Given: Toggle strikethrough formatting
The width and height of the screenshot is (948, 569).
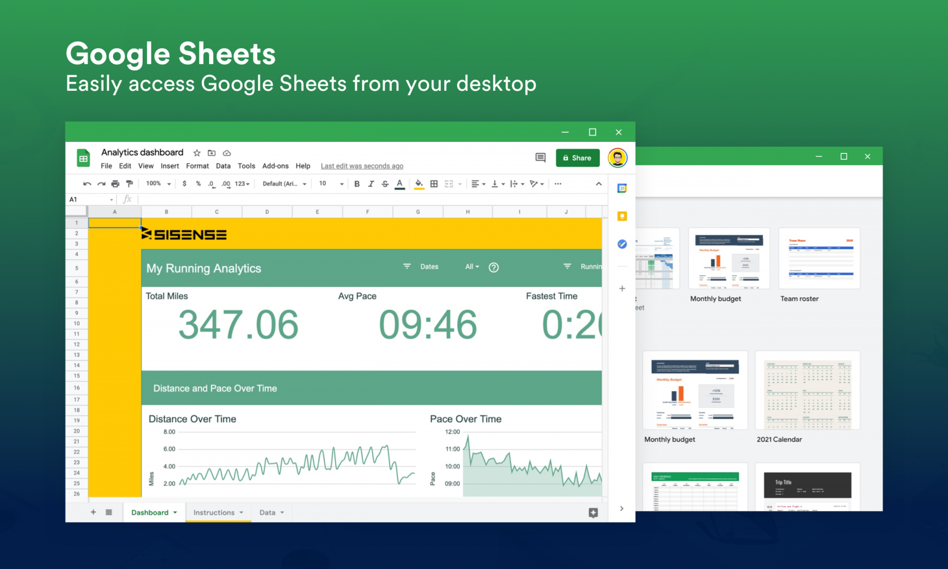Looking at the screenshot, I should point(385,184).
